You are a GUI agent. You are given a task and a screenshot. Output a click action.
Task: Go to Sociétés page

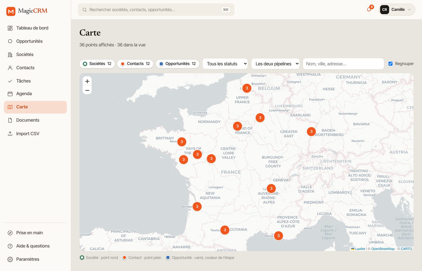click(35, 55)
